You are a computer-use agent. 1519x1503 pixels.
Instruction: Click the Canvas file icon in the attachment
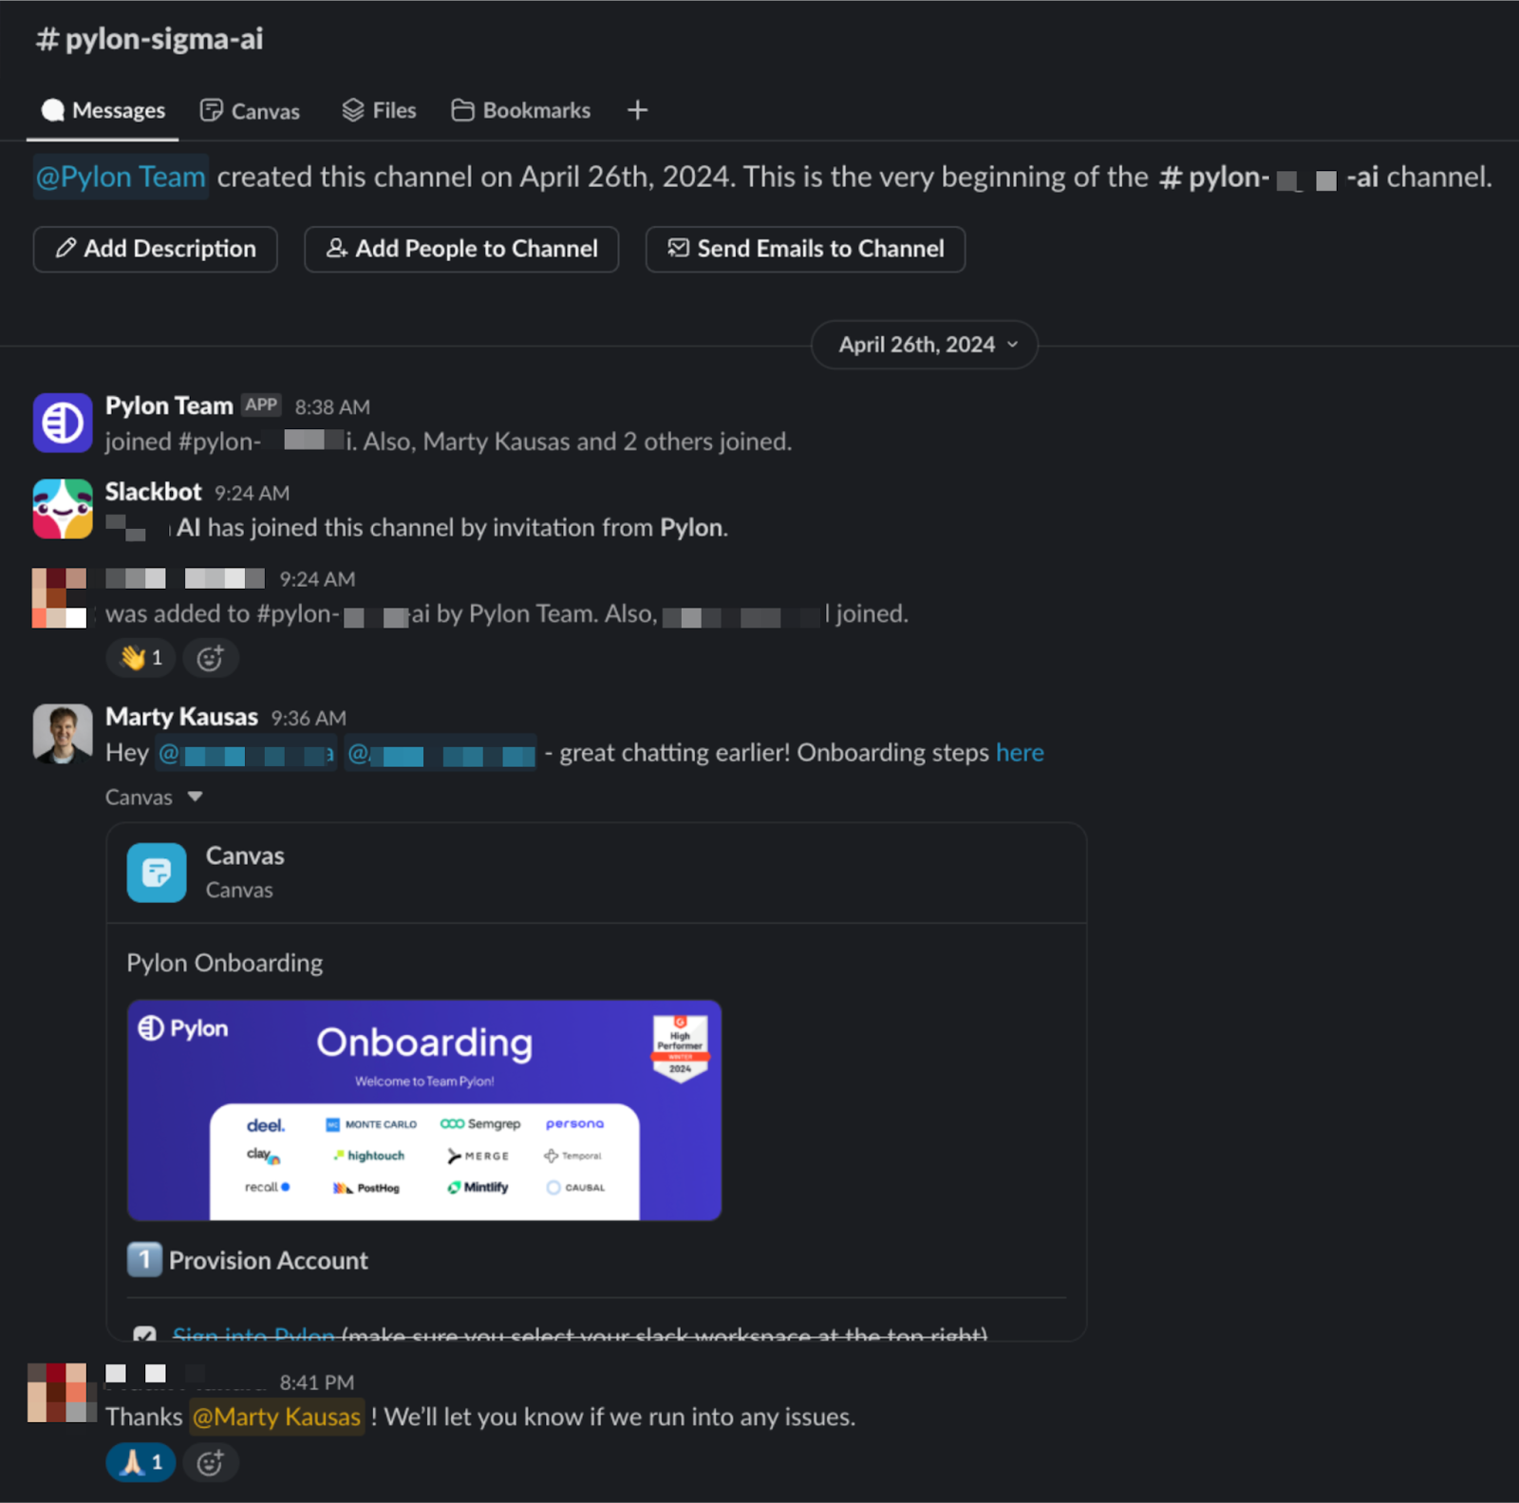[157, 873]
